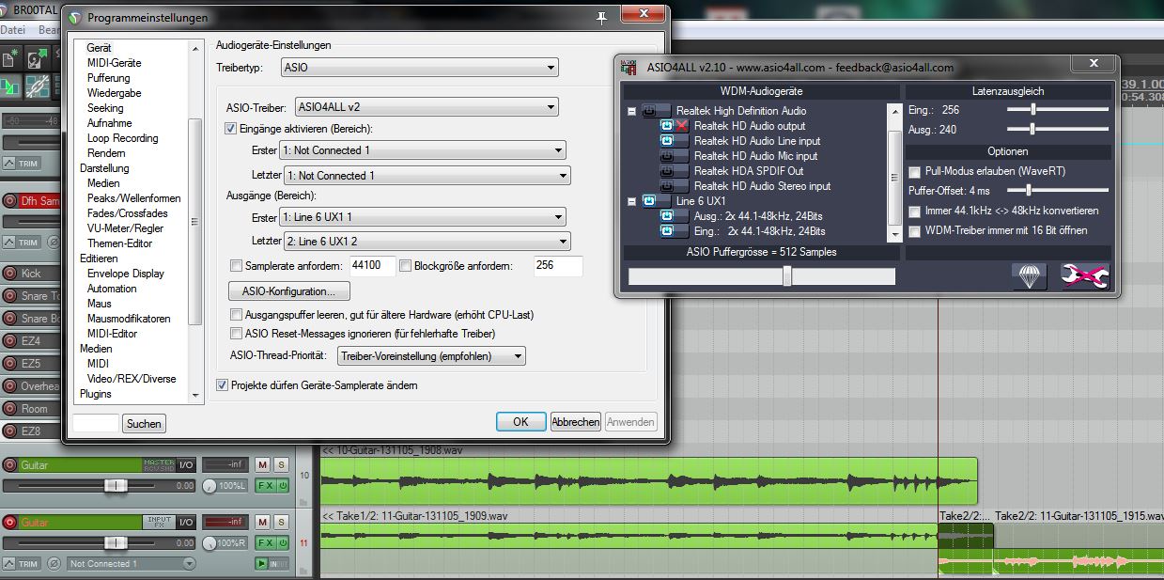Image resolution: width=1164 pixels, height=580 pixels.
Task: Arm record on track 10 Guitar
Action: point(10,465)
